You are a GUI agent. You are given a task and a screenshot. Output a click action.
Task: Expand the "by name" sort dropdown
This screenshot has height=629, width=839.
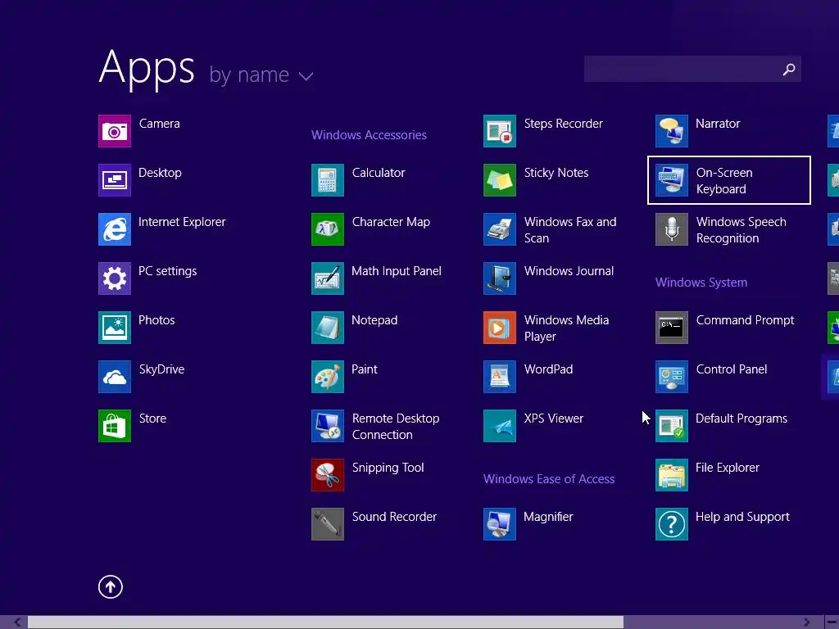[x=261, y=75]
